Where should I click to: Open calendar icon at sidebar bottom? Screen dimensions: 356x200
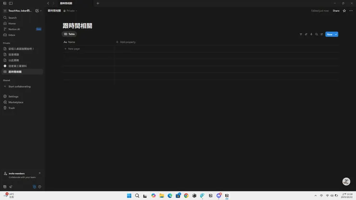(x=5, y=187)
